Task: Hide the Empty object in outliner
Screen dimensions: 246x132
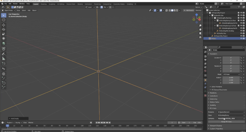Action: point(241,38)
